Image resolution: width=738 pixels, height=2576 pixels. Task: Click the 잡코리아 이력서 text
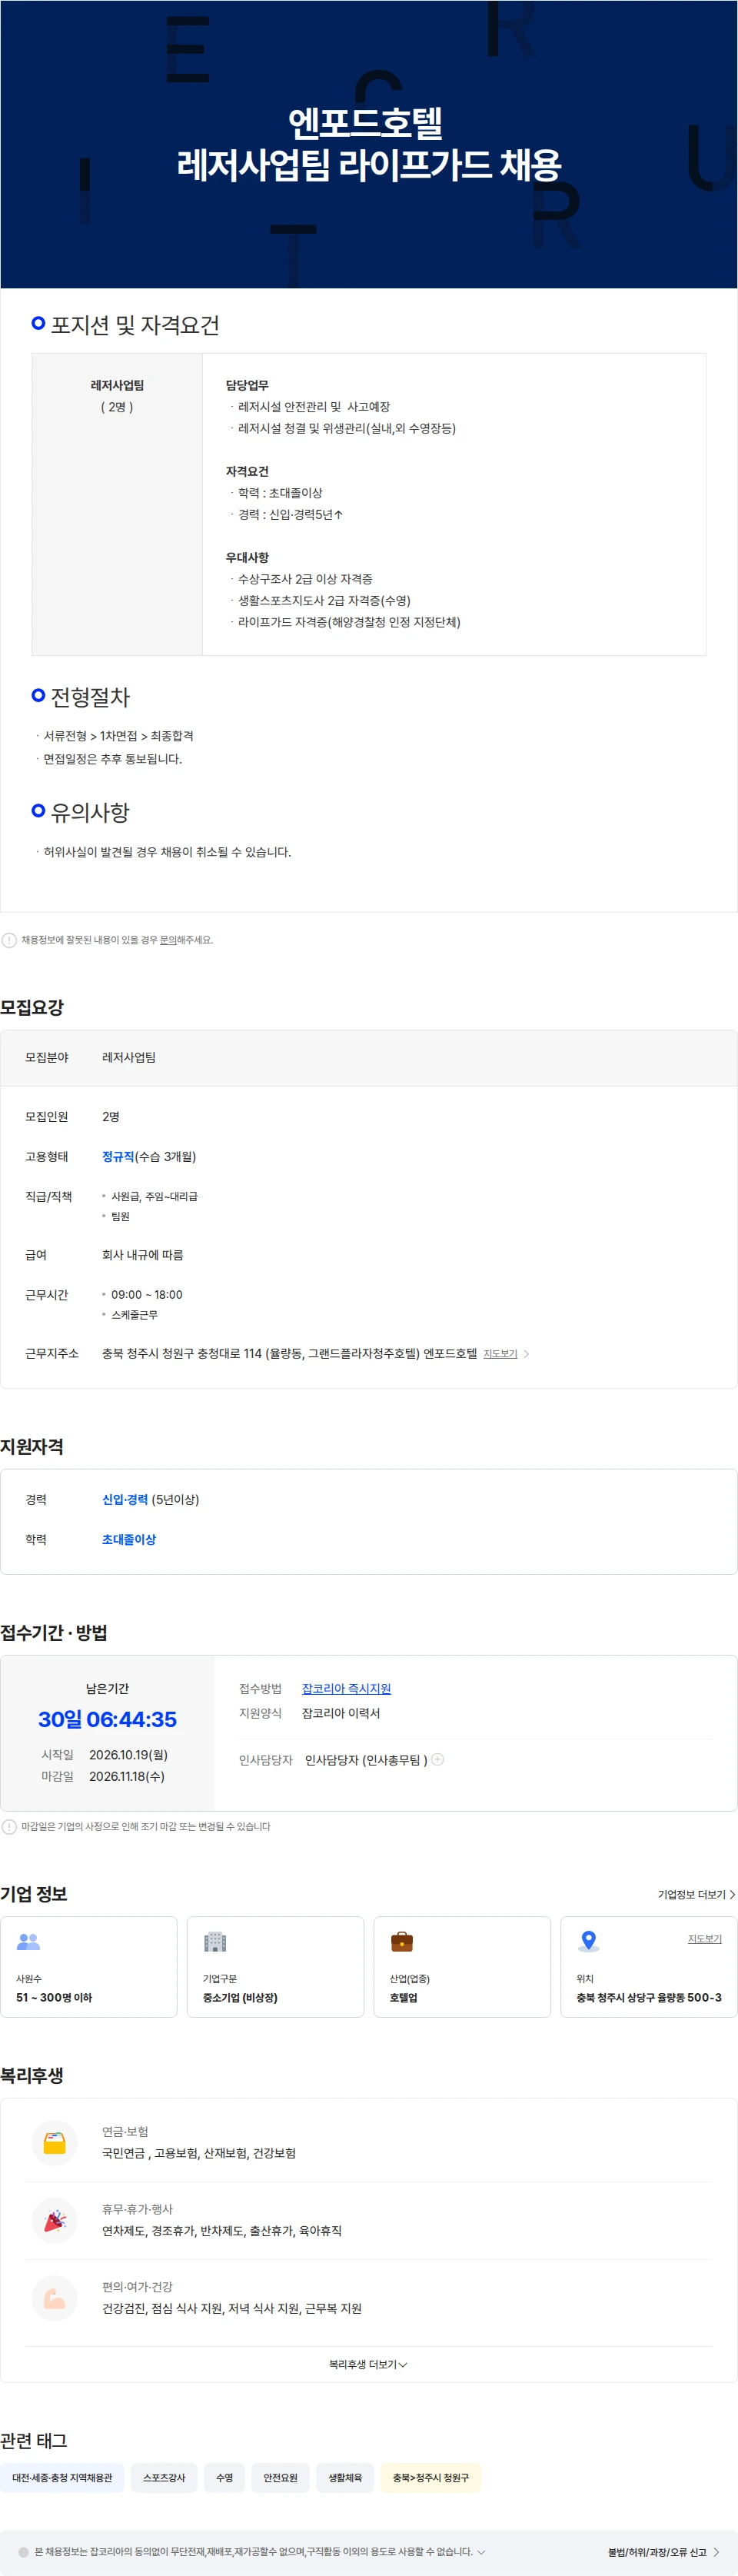tap(341, 1714)
